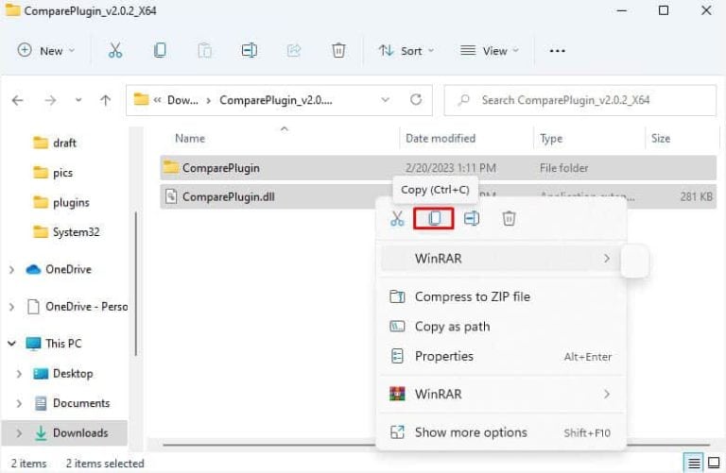726x473 pixels.
Task: Click the Rename icon in context menu
Action: click(471, 218)
